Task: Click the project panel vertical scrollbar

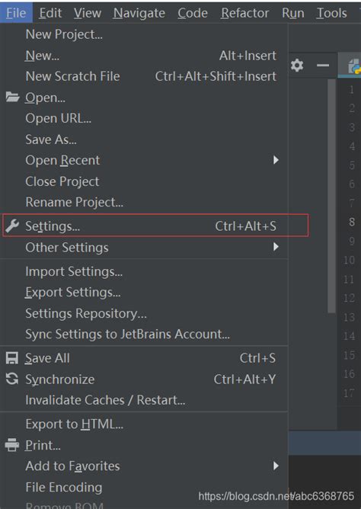Action: [331, 197]
